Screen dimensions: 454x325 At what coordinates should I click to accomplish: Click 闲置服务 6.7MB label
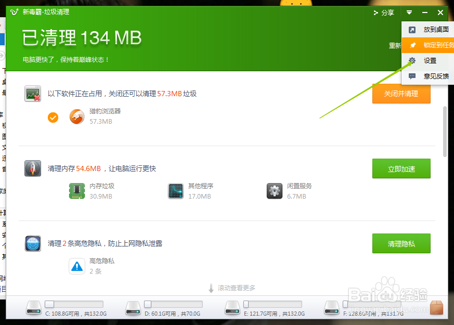click(x=300, y=191)
